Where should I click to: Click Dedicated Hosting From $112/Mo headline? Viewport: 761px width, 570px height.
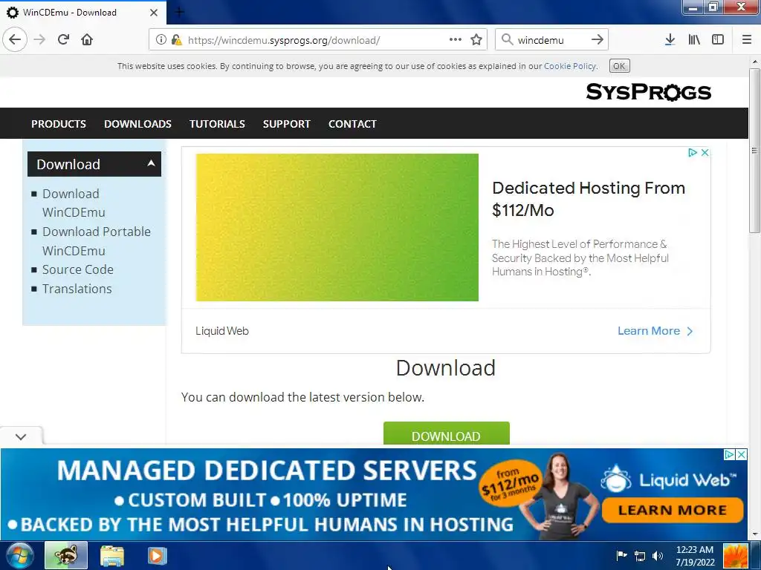pos(589,199)
